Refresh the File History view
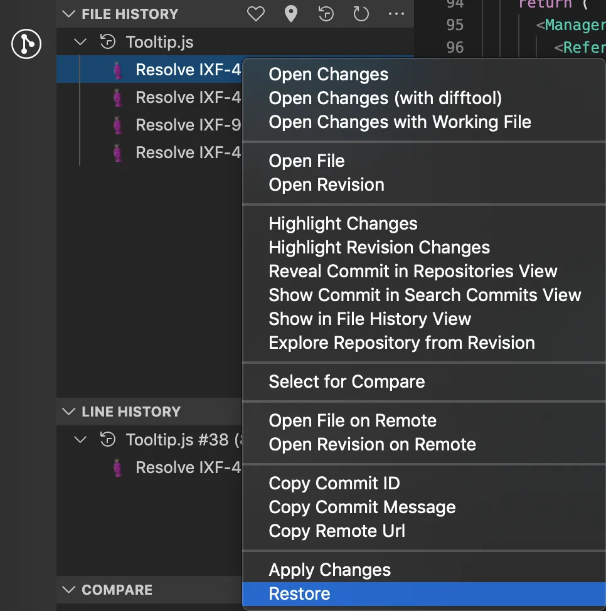 [x=361, y=14]
